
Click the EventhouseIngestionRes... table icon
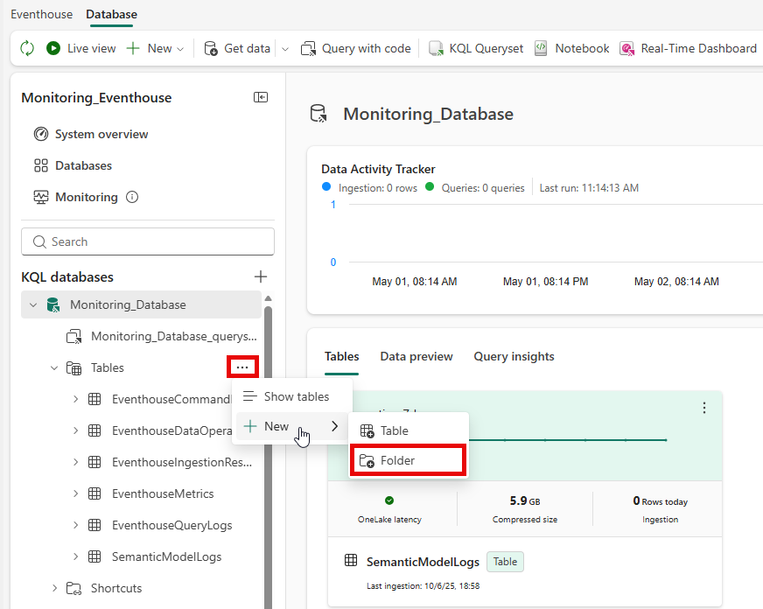tap(94, 462)
